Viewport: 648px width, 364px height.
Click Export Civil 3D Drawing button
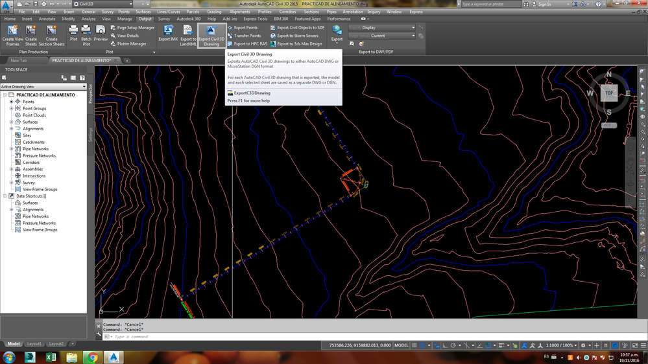point(211,36)
